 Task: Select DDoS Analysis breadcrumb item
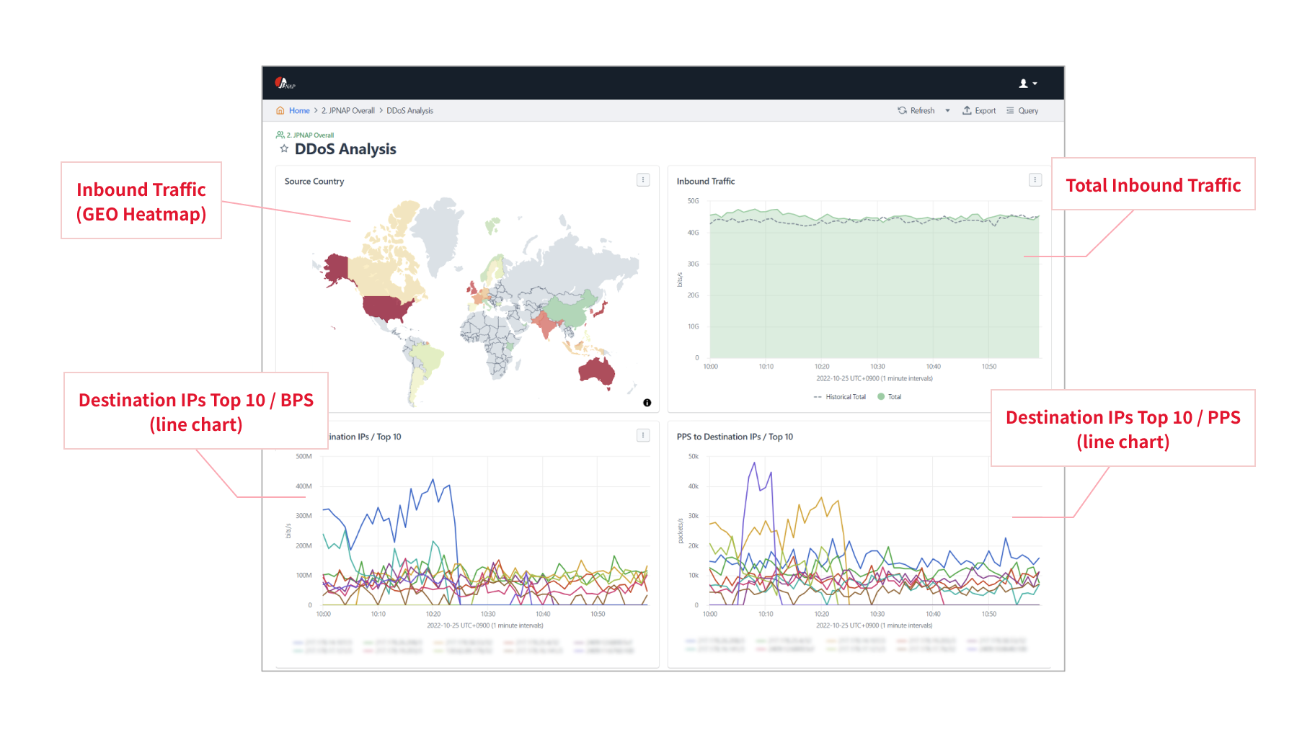[409, 110]
